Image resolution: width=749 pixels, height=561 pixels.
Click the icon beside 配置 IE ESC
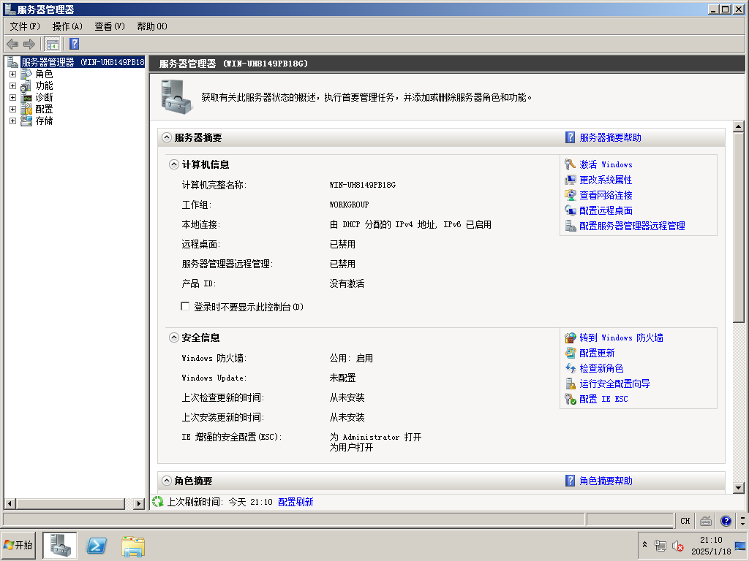pos(570,399)
